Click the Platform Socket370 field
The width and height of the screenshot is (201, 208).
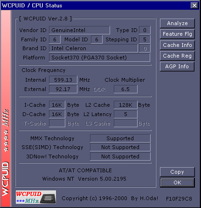[99, 58]
